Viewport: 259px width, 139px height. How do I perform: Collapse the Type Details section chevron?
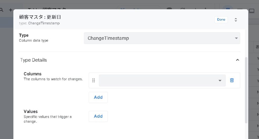point(237,60)
